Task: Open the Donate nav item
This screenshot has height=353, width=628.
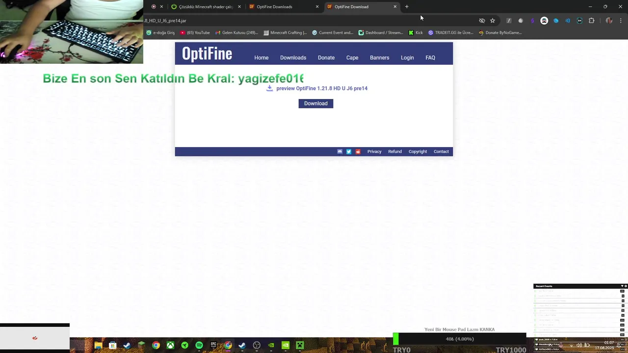Action: pos(326,58)
